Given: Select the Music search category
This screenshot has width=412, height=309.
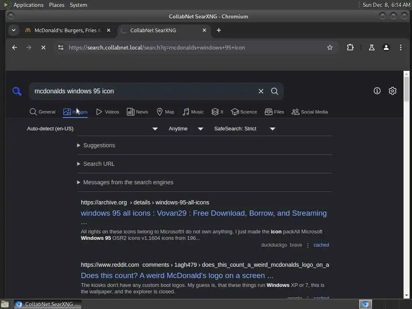Looking at the screenshot, I should point(193,112).
